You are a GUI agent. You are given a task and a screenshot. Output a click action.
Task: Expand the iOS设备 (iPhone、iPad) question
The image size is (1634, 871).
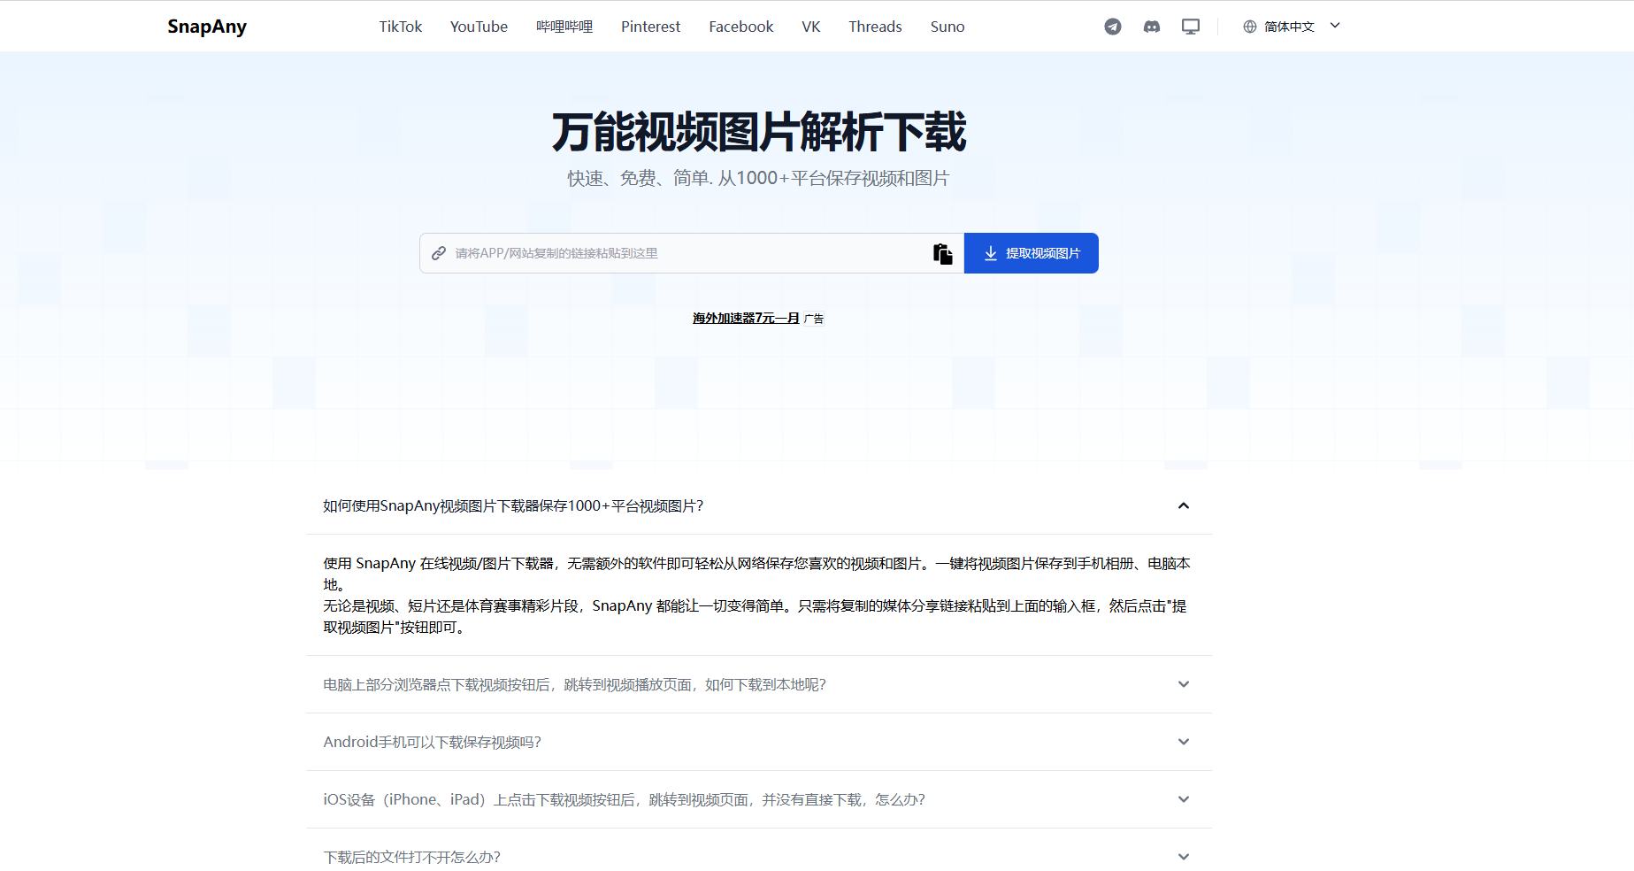[758, 799]
